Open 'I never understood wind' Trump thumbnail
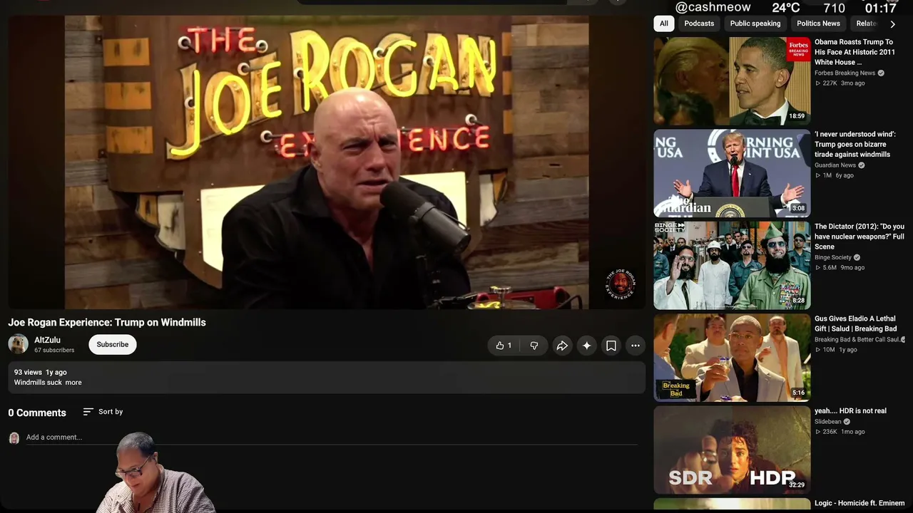 (x=732, y=173)
